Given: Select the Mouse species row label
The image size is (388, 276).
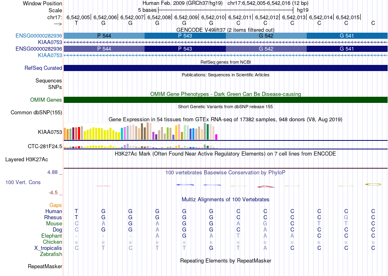Looking at the screenshot, I should [54, 224].
